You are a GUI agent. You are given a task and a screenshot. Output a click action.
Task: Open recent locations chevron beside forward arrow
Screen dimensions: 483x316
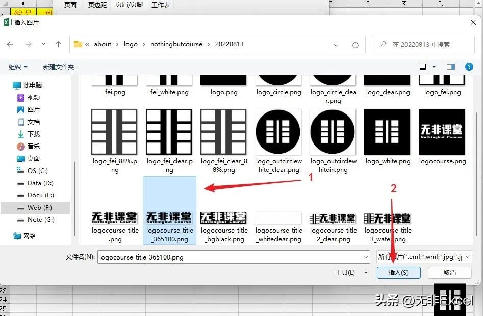[43, 44]
